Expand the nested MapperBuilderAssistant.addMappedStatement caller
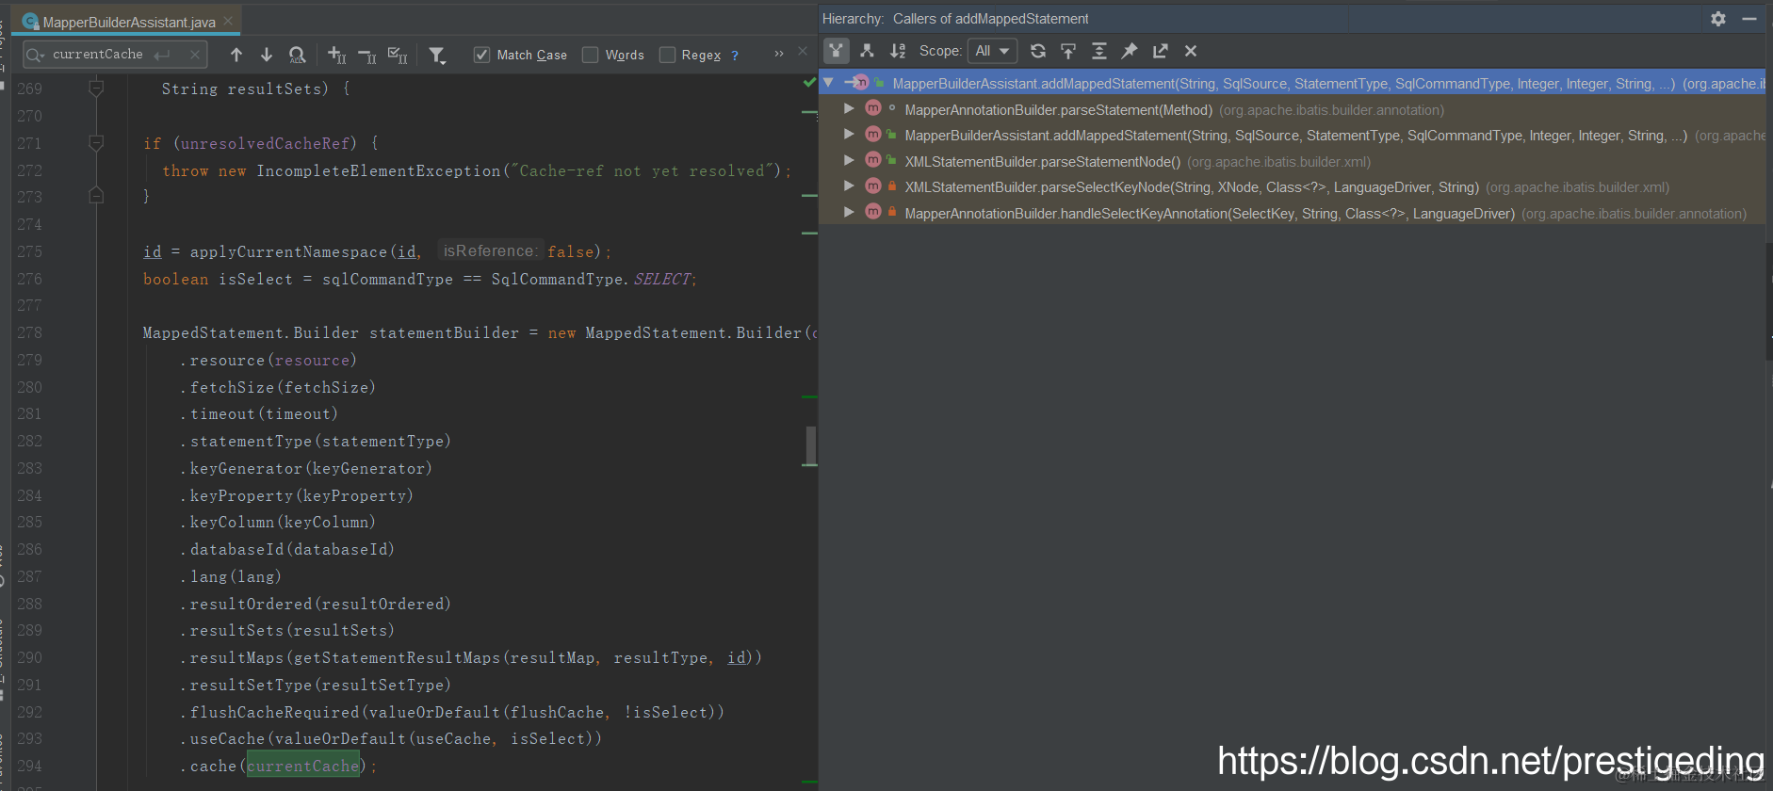The width and height of the screenshot is (1773, 791). tap(849, 135)
